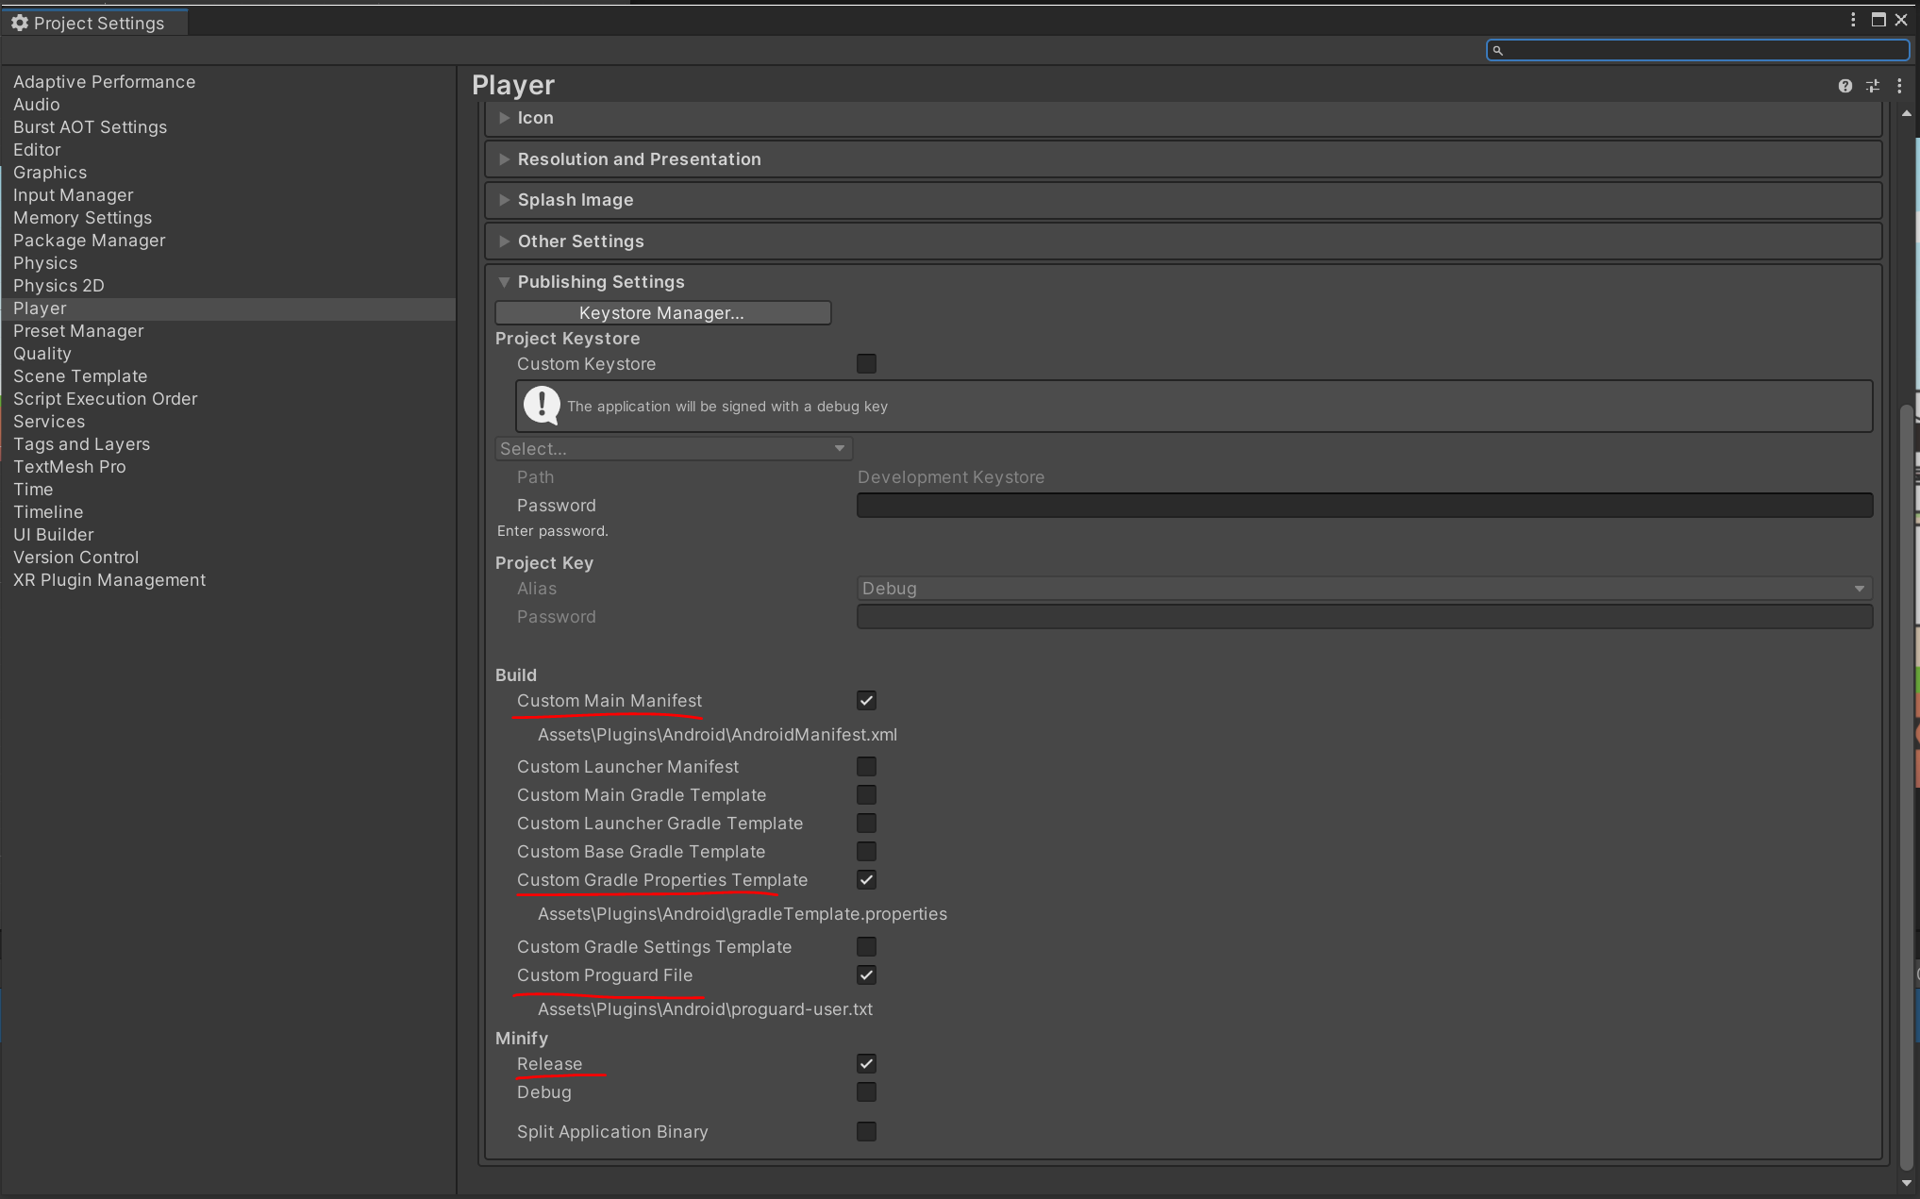Select Quality in the settings list
1920x1199 pixels.
coord(42,354)
